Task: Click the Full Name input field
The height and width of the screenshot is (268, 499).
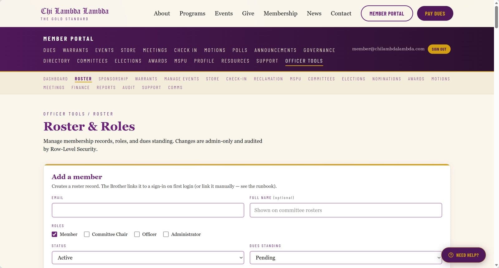Action: click(x=346, y=210)
